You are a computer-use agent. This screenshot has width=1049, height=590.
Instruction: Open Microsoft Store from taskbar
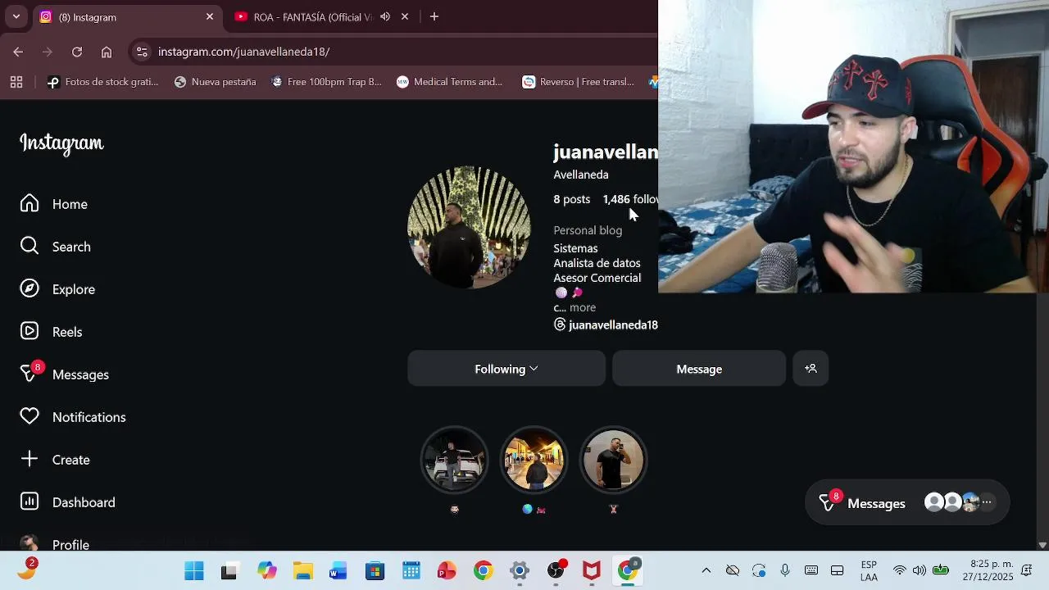375,571
